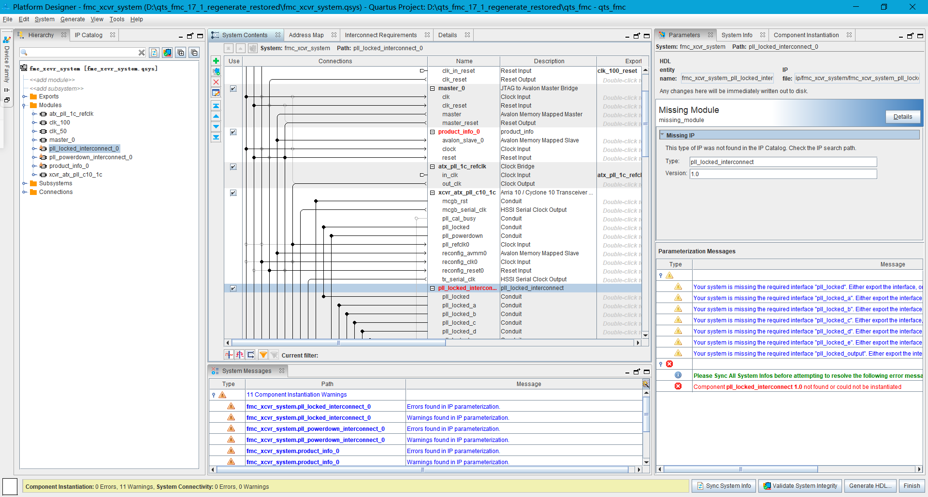Click the collapse all icon in Hierarchy

pyautogui.click(x=194, y=53)
